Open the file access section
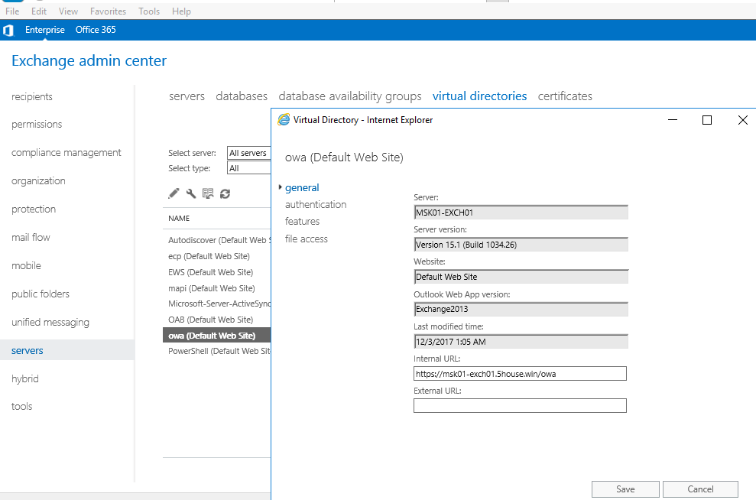The image size is (756, 500). pos(306,239)
